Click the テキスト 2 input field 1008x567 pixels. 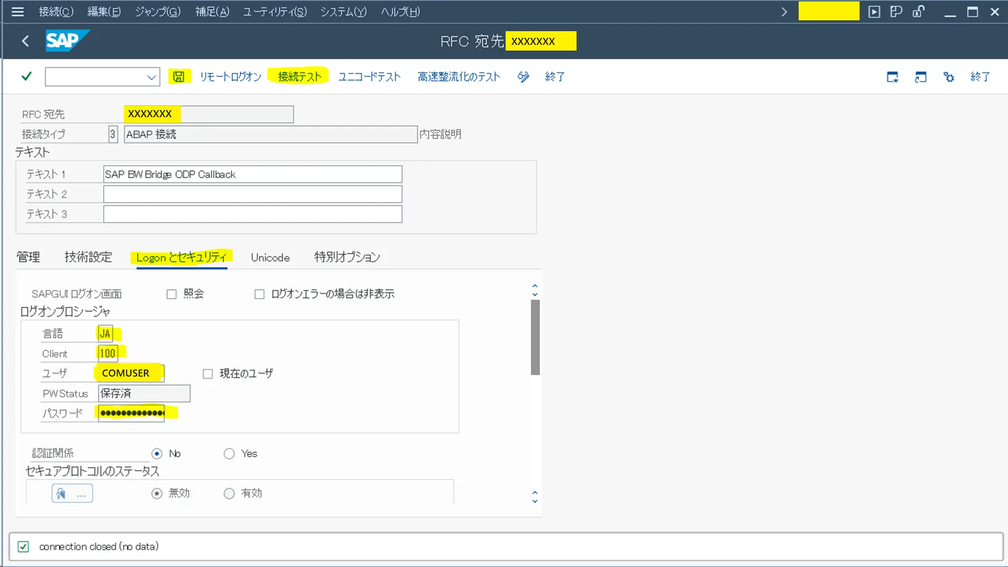252,194
